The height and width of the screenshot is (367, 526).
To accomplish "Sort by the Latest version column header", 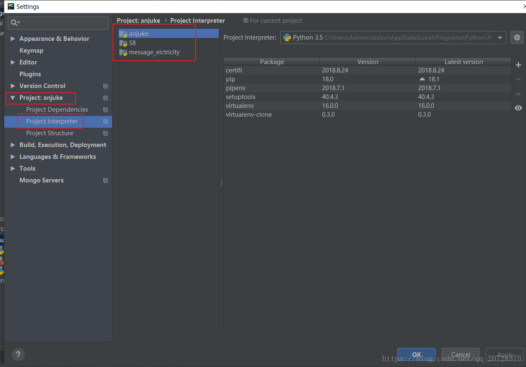I will [464, 62].
